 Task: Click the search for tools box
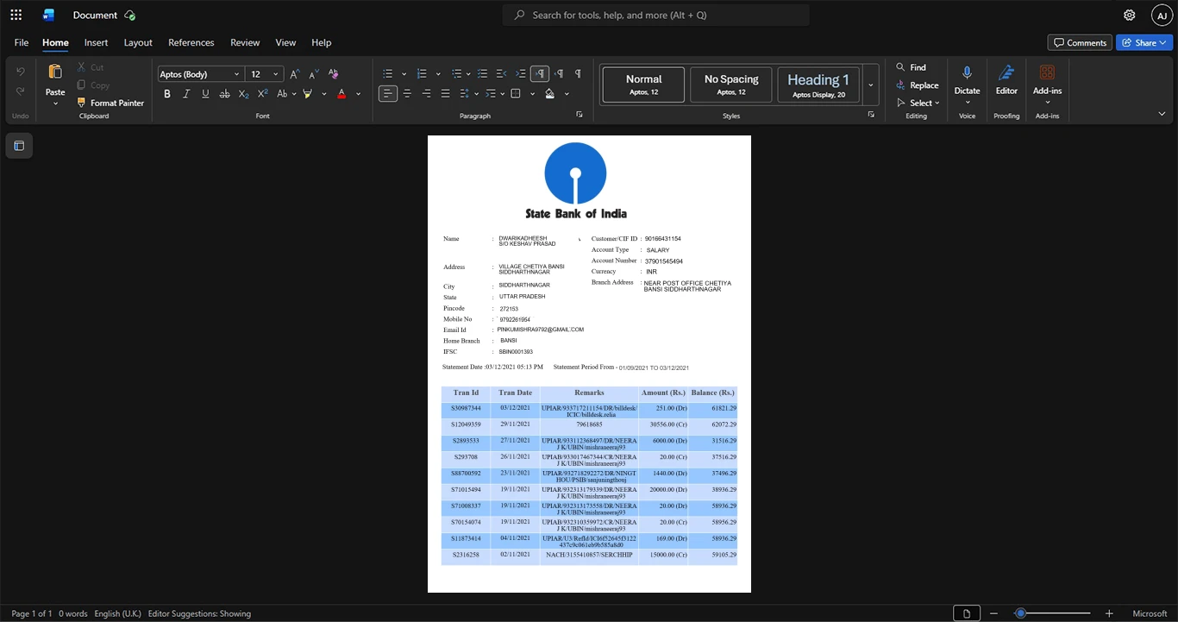(656, 15)
